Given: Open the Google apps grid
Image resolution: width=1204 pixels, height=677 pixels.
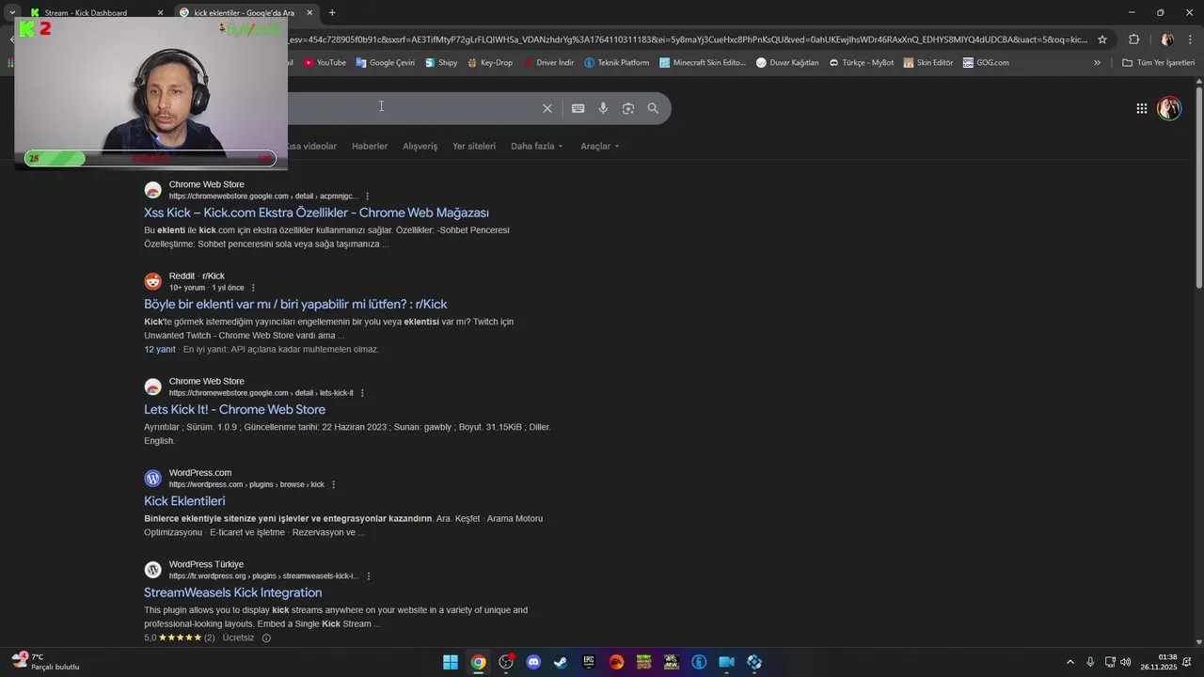Looking at the screenshot, I should click(1141, 108).
